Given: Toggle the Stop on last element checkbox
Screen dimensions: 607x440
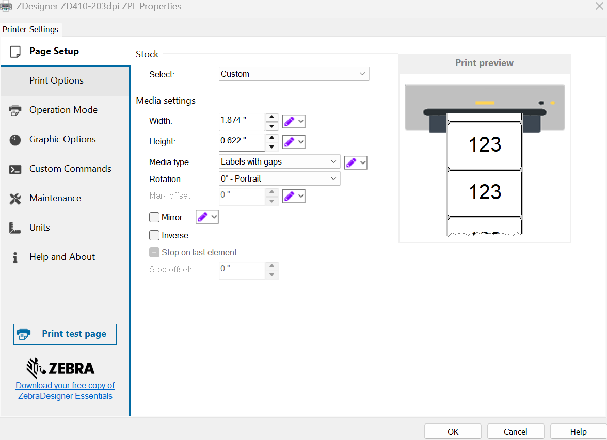Looking at the screenshot, I should (x=154, y=252).
